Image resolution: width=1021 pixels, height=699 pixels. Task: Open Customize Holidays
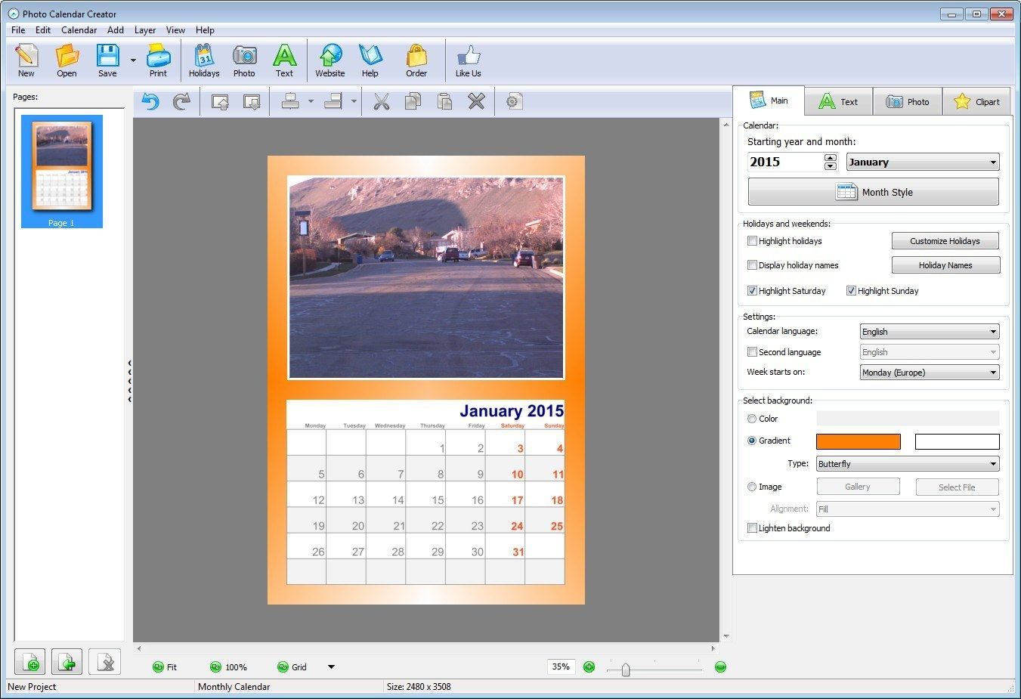(x=945, y=240)
